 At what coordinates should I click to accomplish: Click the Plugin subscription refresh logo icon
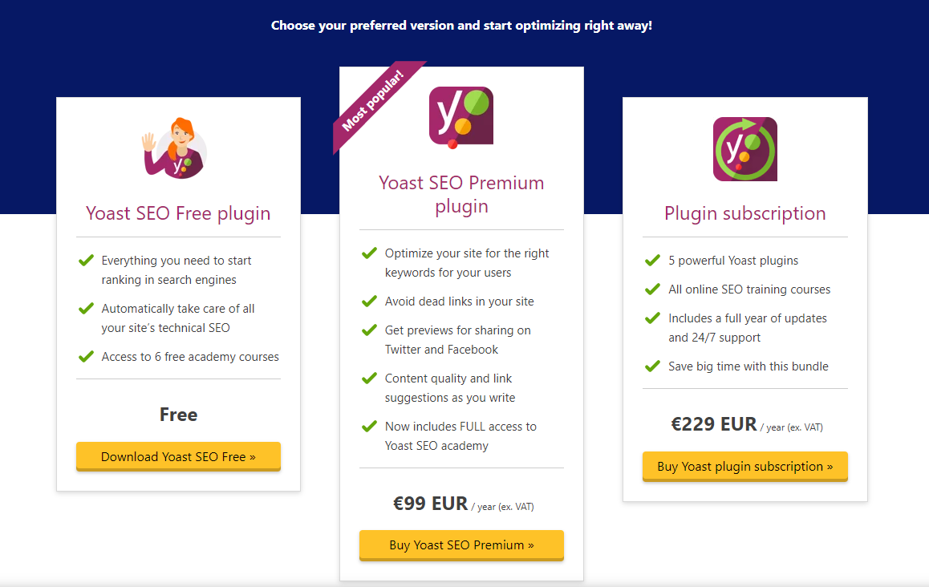pyautogui.click(x=744, y=149)
